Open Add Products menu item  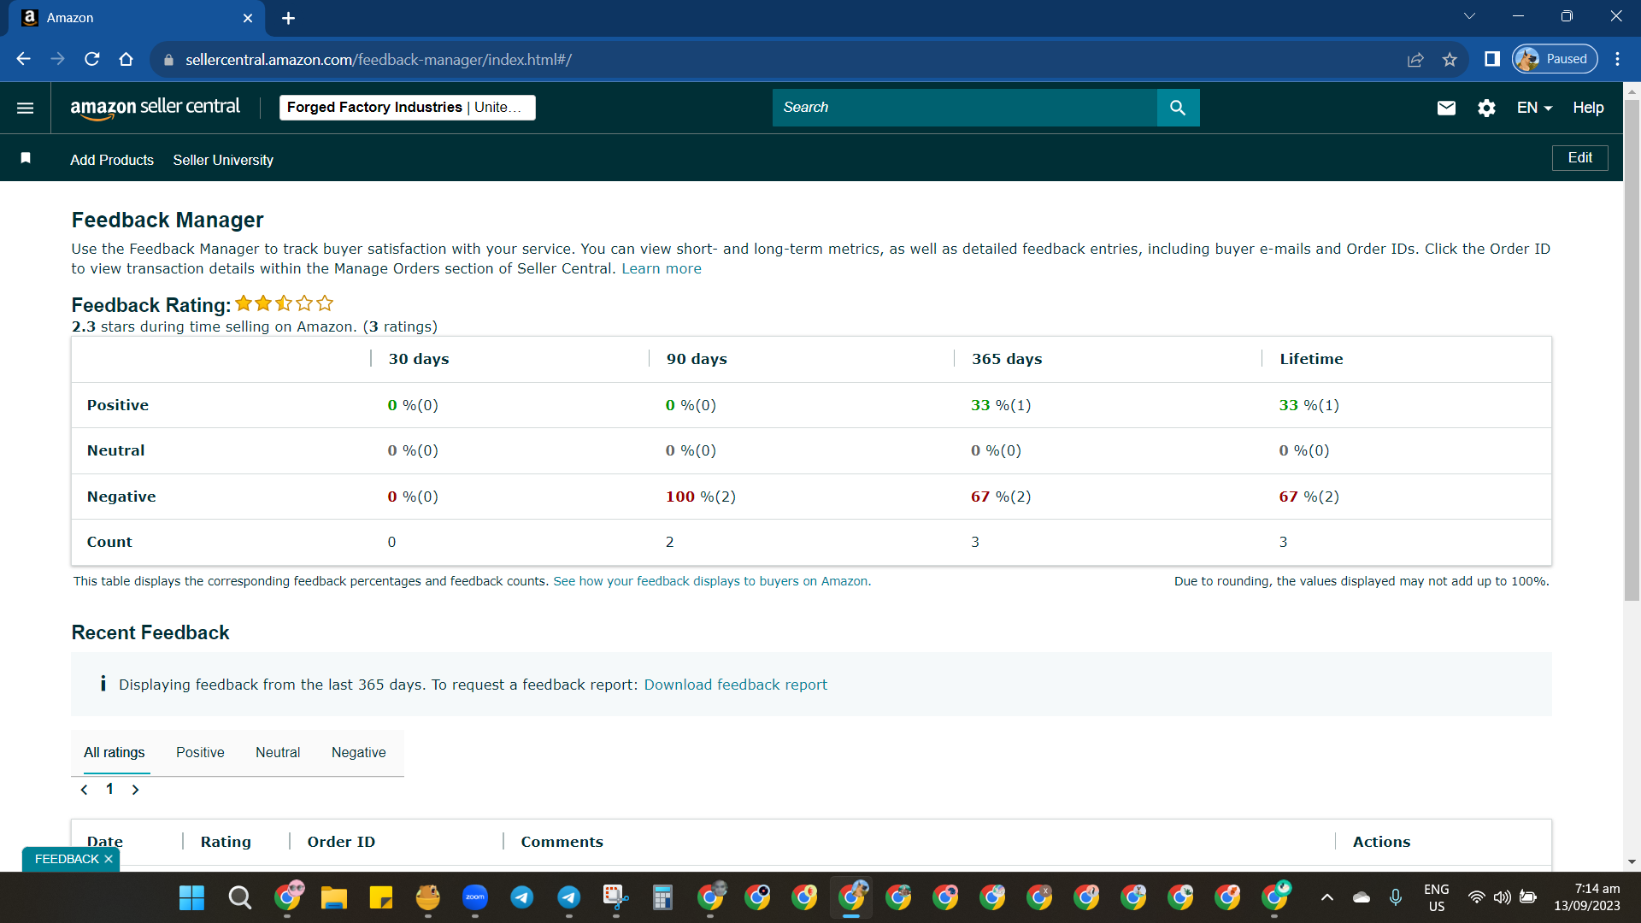[x=112, y=160]
